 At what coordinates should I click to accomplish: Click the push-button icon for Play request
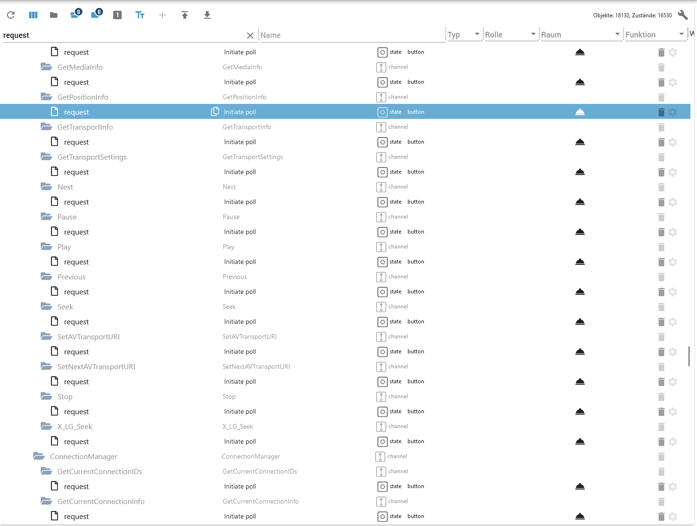[x=580, y=262]
